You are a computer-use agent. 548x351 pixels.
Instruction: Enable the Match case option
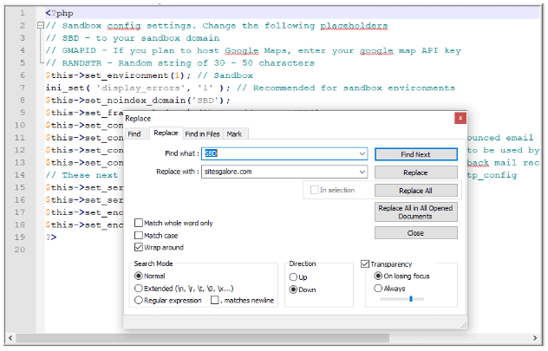(139, 235)
